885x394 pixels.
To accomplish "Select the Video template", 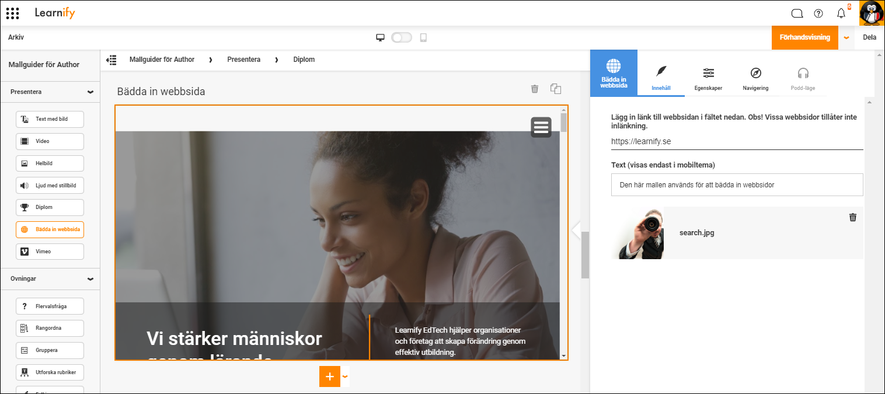I will [50, 141].
